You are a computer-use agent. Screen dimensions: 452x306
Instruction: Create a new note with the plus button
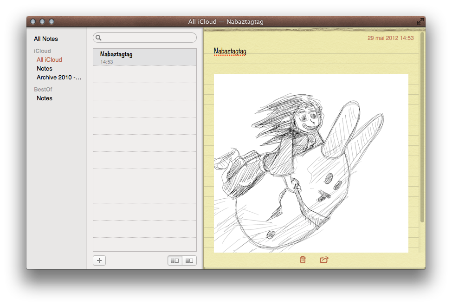[99, 260]
